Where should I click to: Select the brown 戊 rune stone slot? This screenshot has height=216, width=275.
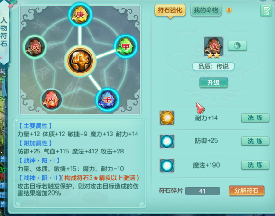click(x=35, y=47)
